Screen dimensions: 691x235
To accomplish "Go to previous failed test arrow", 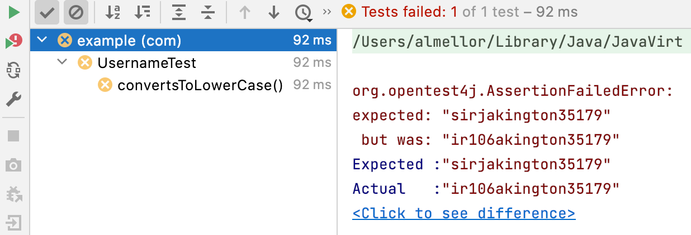I will (244, 12).
